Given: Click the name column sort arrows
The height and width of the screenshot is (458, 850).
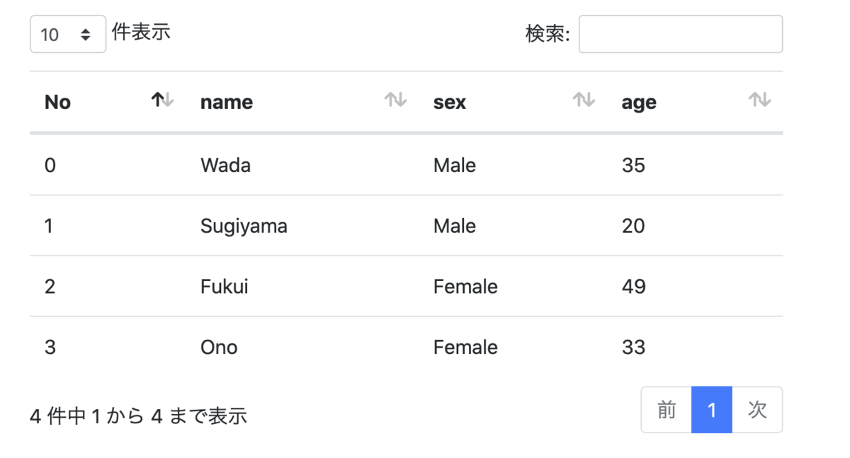Looking at the screenshot, I should tap(395, 101).
